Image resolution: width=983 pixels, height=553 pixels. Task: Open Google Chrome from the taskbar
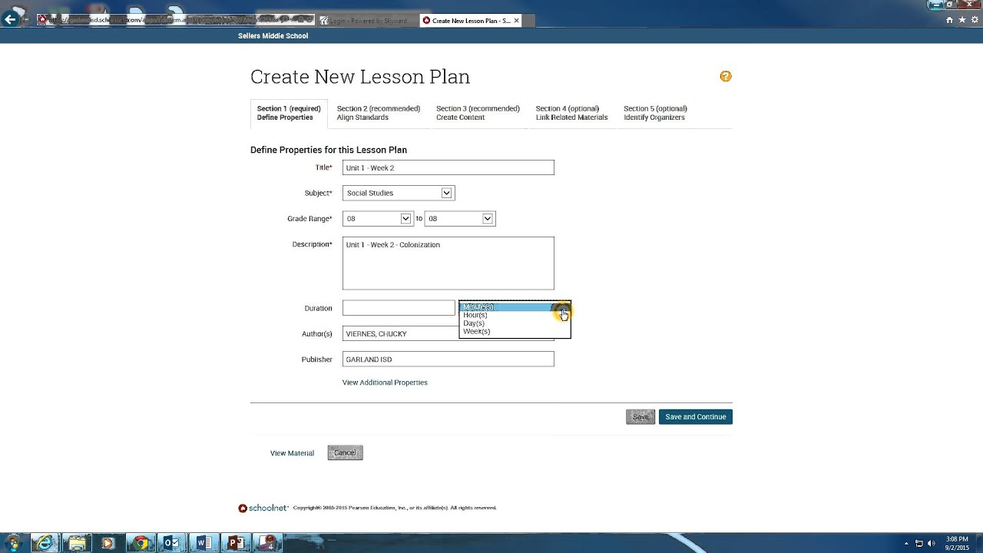pyautogui.click(x=140, y=543)
